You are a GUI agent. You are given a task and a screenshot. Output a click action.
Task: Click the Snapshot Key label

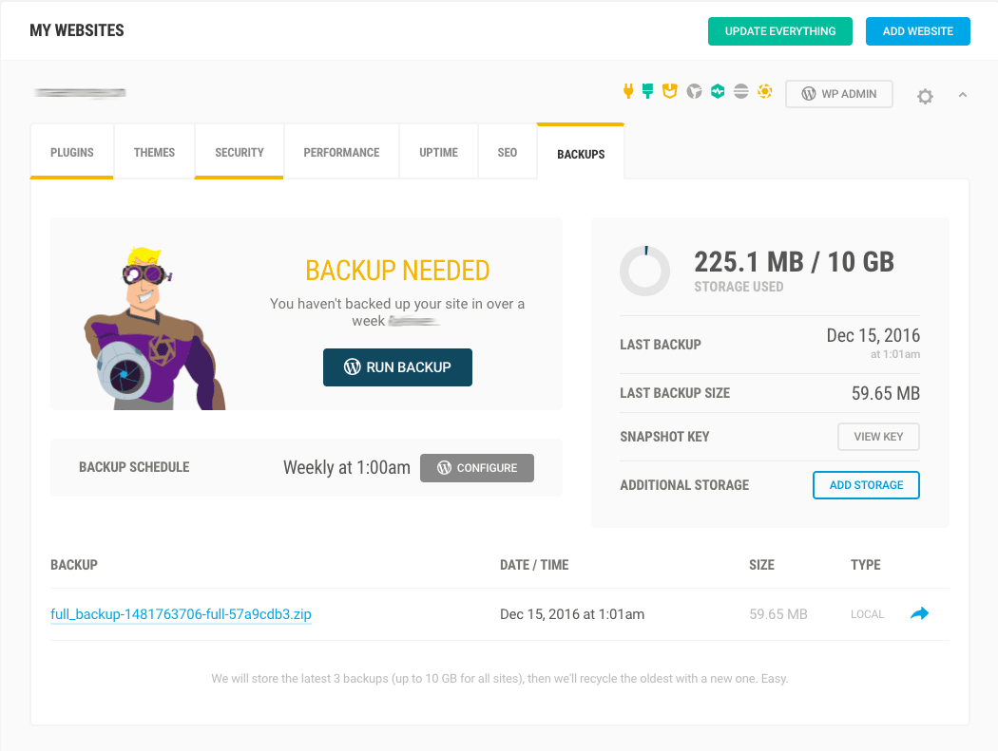664,437
